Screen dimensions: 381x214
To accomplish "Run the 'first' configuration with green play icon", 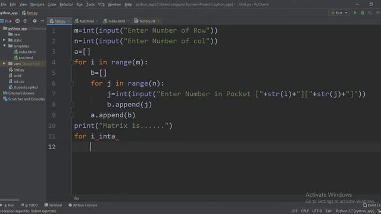I will [355, 13].
